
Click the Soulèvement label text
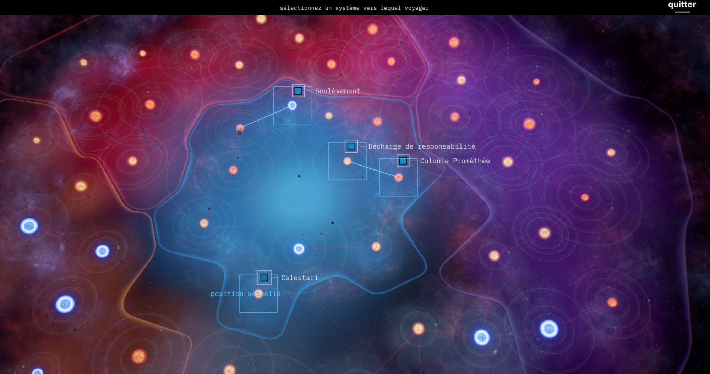click(338, 91)
